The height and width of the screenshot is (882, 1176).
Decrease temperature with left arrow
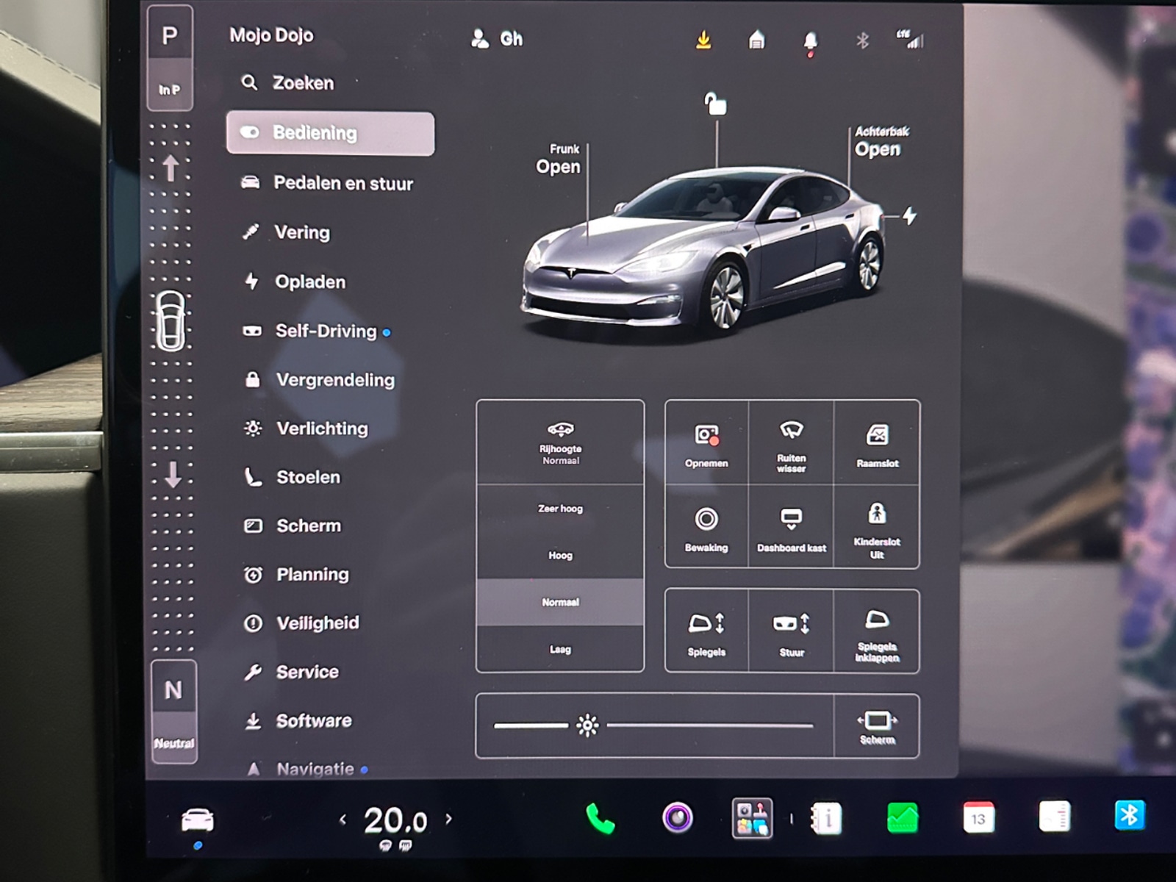pyautogui.click(x=343, y=819)
